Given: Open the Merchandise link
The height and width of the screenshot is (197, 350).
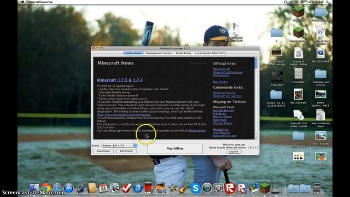Looking at the screenshot, I should (x=221, y=76).
